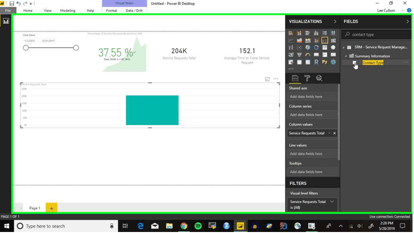Open the Data / Drill ribbon tab
Image resolution: width=414 pixels, height=233 pixels.
coord(134,11)
